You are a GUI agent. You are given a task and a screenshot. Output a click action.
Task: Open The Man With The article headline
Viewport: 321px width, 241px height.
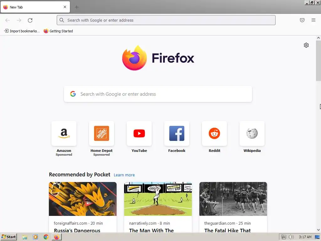pyautogui.click(x=151, y=230)
